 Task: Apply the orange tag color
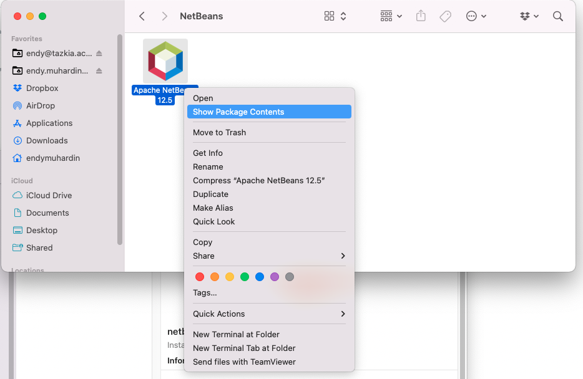(x=215, y=277)
